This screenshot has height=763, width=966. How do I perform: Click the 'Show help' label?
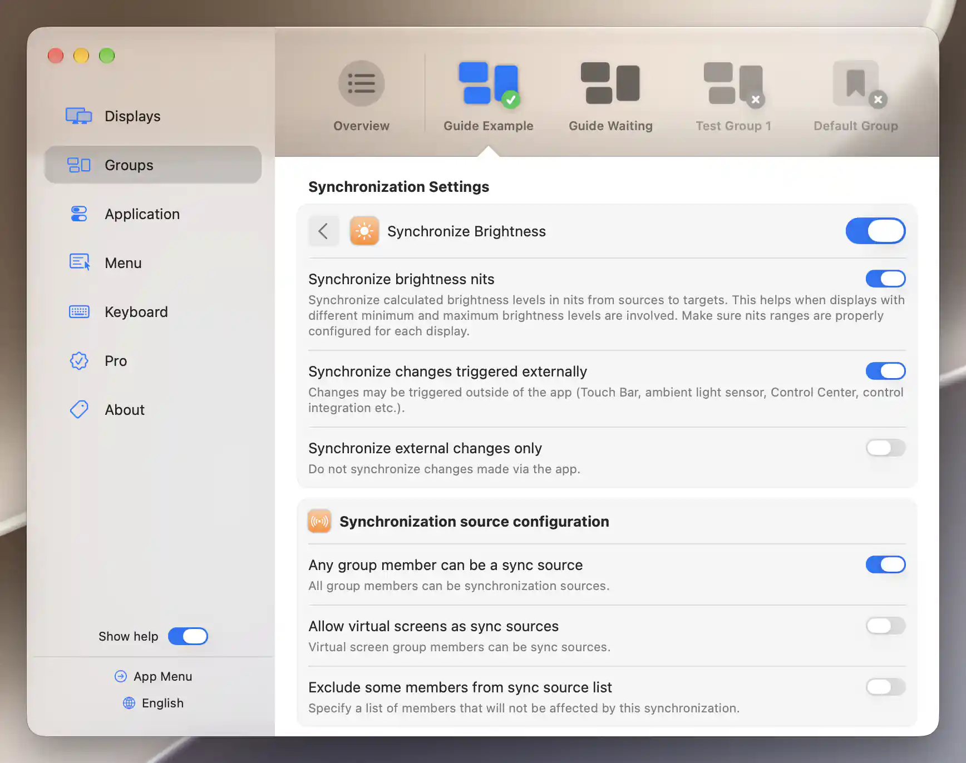point(129,636)
